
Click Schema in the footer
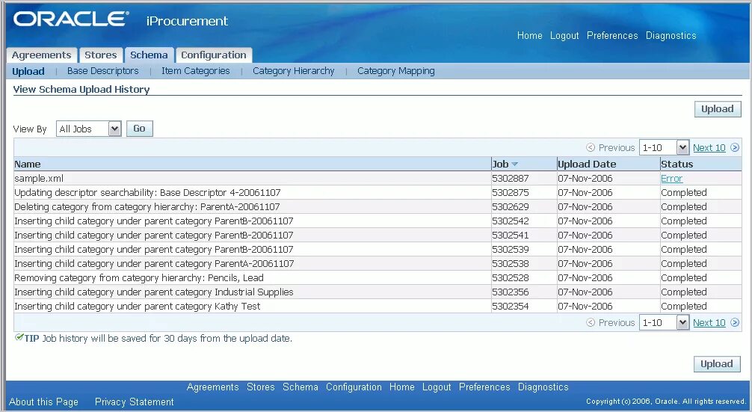coord(301,387)
